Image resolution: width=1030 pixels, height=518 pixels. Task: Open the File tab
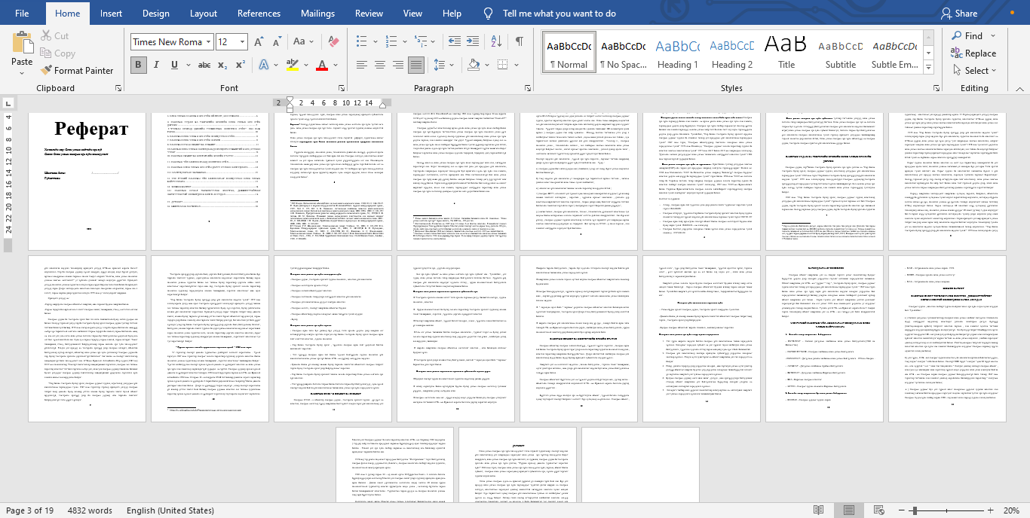coord(22,13)
